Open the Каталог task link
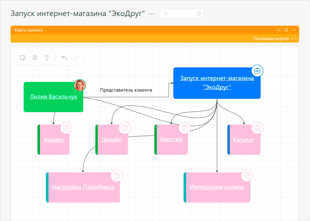The height and width of the screenshot is (221, 310). (244, 140)
